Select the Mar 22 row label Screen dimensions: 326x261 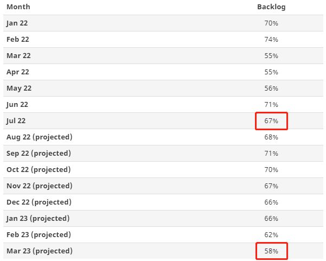[x=18, y=56]
